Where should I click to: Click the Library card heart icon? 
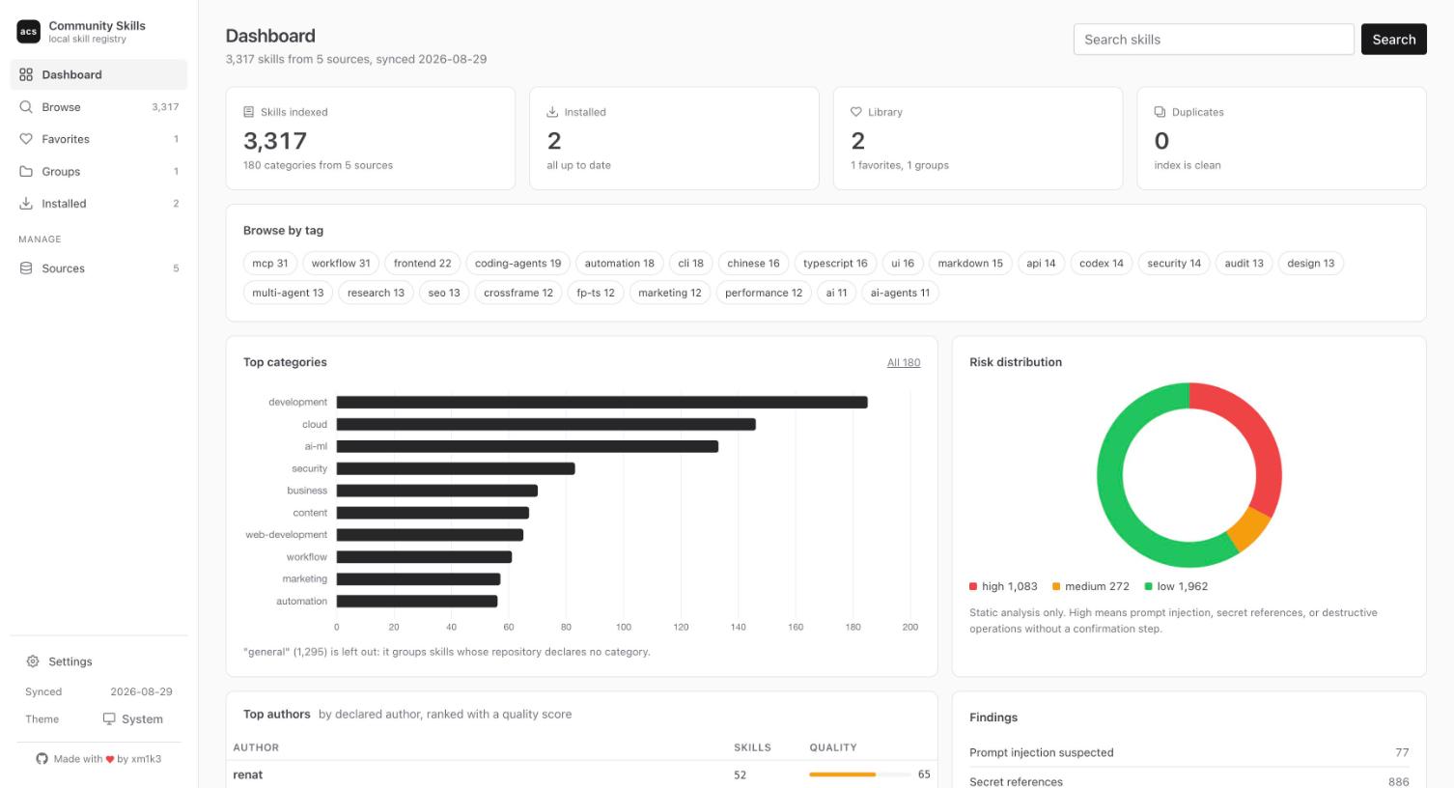click(x=856, y=112)
